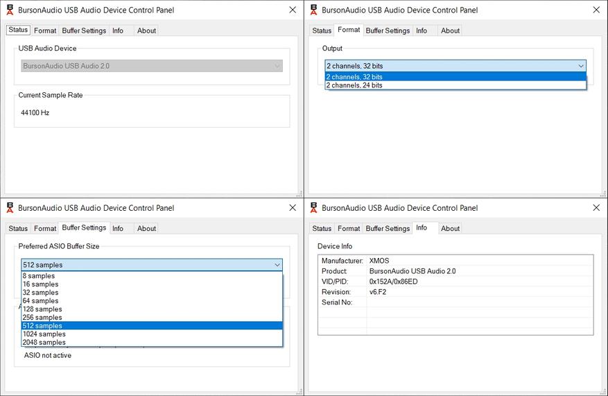This screenshot has height=396, width=608.
Task: Go to Status tab in the Format window
Action: pyautogui.click(x=322, y=31)
